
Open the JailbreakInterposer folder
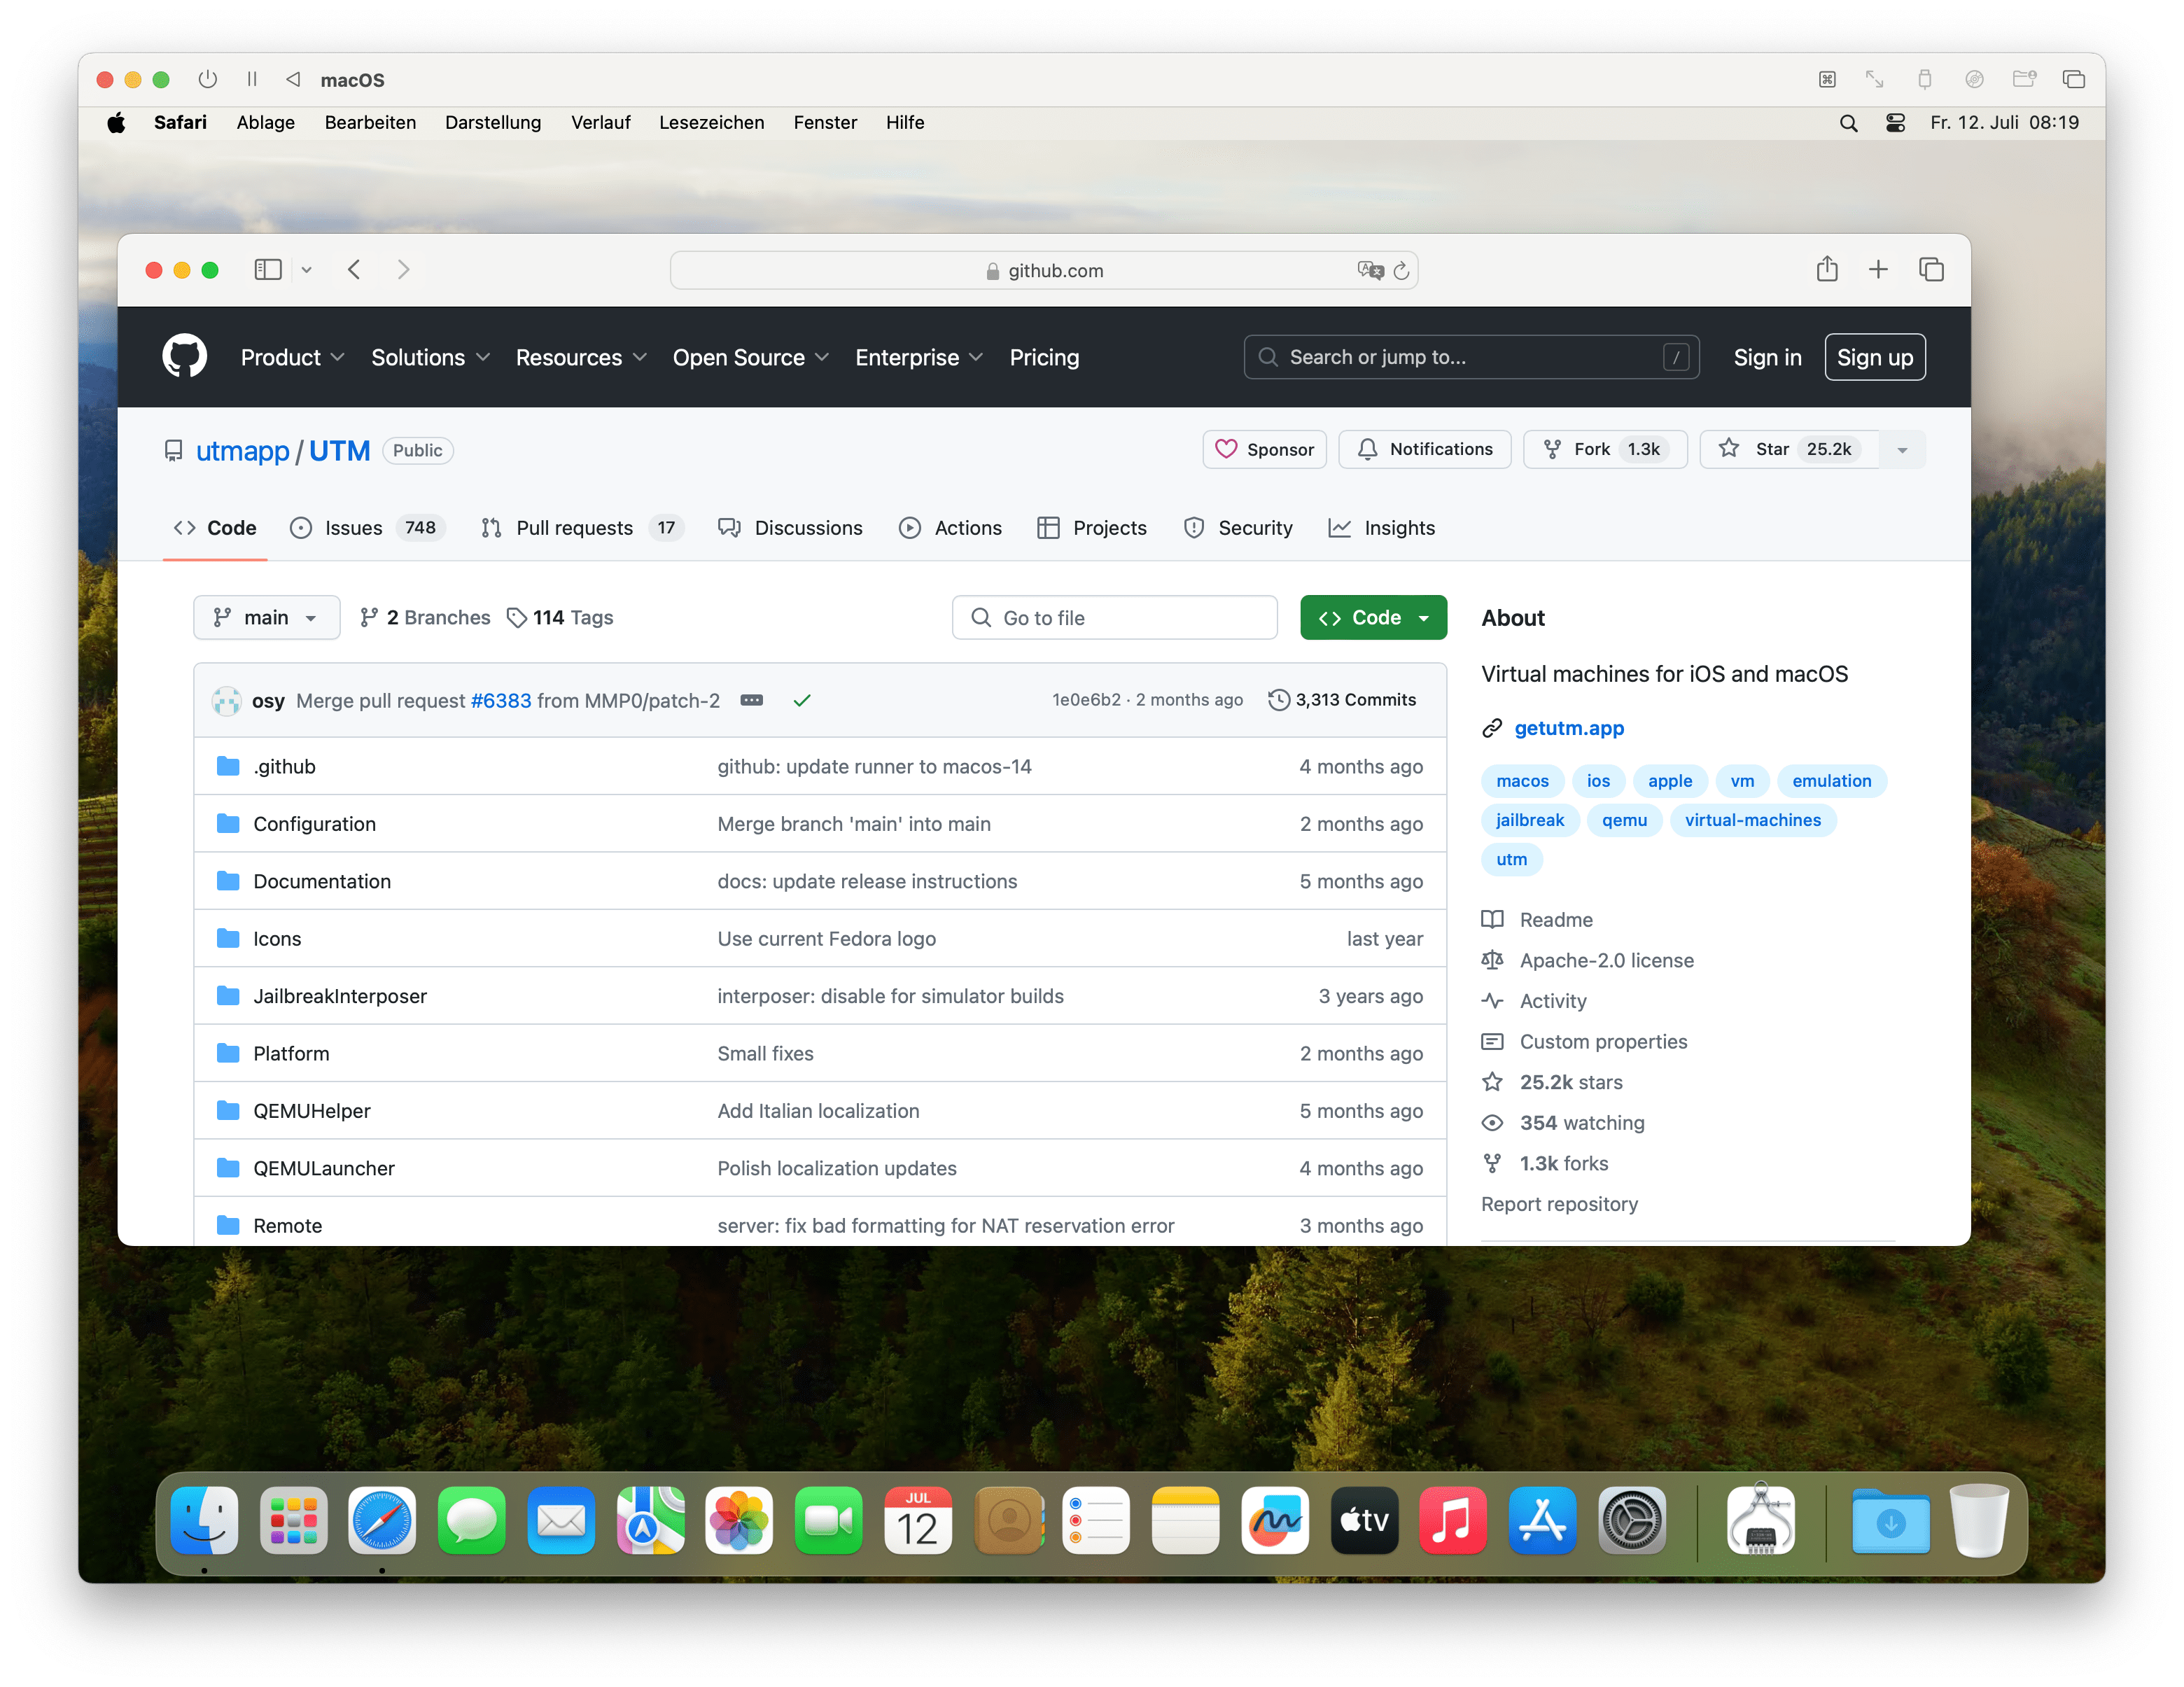click(340, 996)
